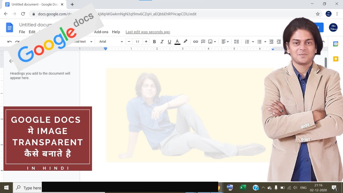Reload the page
The image size is (343, 193).
pos(23,14)
